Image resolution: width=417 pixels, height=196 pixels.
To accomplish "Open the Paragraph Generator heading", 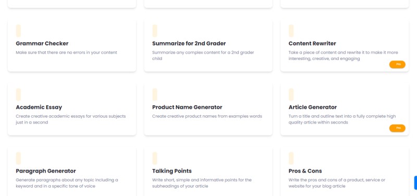I will pyautogui.click(x=46, y=171).
